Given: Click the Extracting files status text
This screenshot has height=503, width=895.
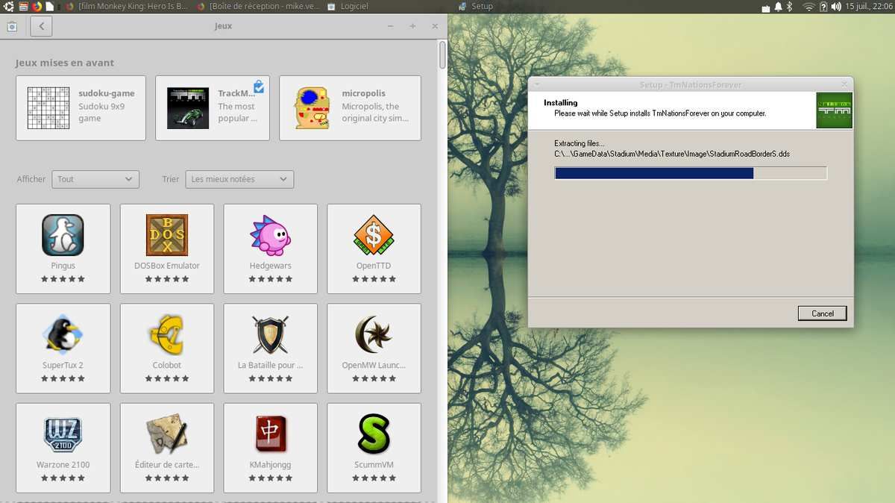Looking at the screenshot, I should [x=580, y=143].
